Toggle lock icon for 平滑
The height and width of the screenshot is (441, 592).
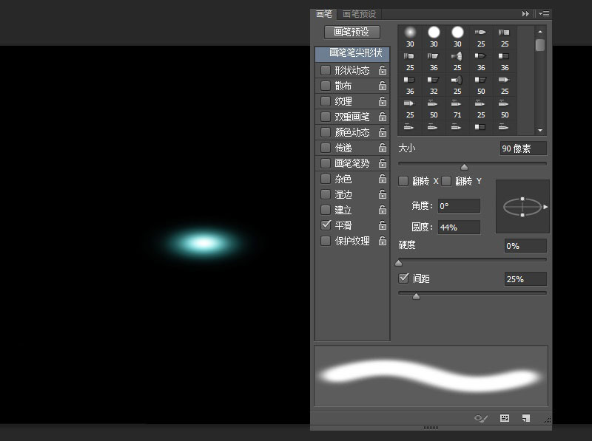coord(383,225)
